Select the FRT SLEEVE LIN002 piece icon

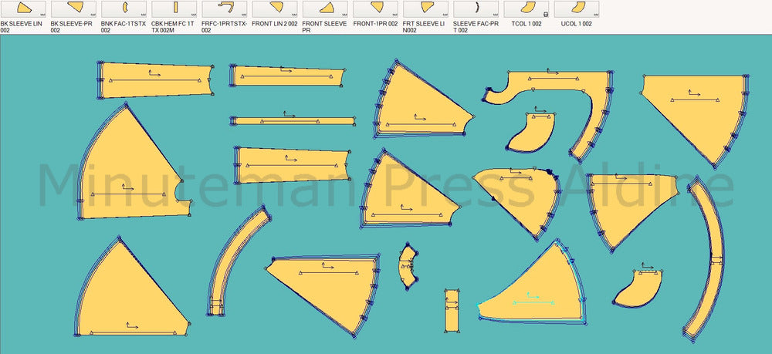pyautogui.click(x=427, y=9)
